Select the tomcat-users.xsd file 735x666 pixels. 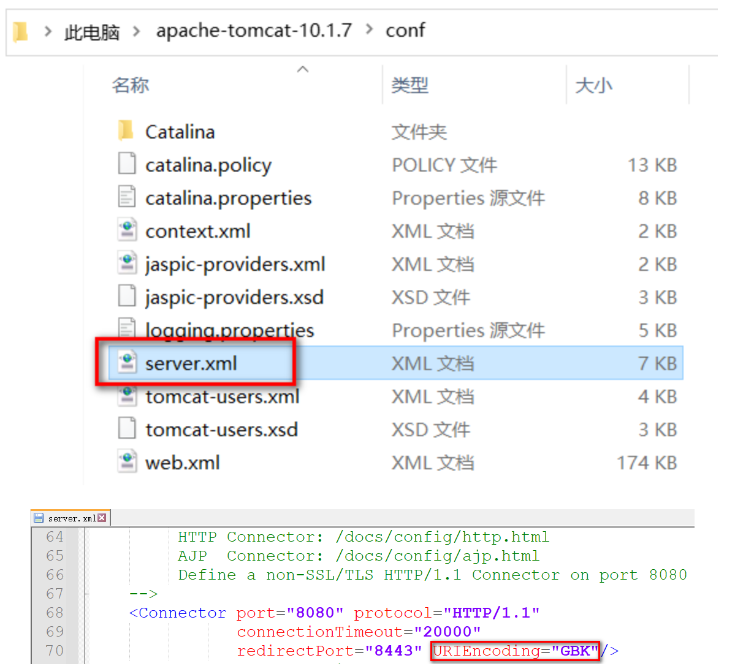(222, 430)
